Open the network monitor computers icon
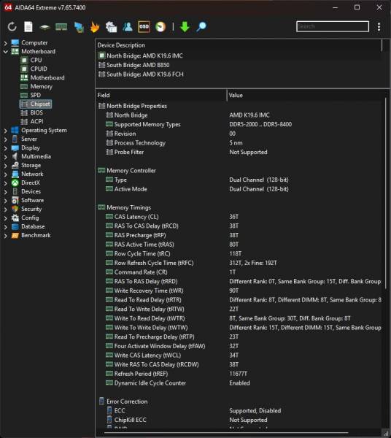This screenshot has height=438, width=391. coord(79,27)
